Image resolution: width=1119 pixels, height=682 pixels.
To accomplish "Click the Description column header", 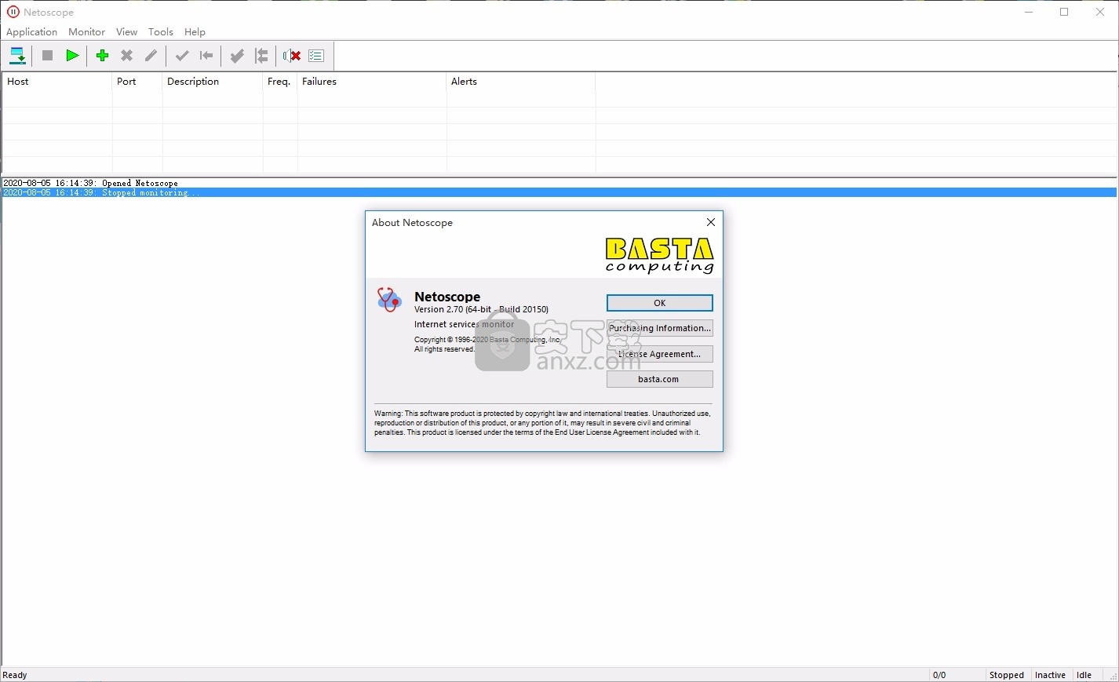I will (x=213, y=82).
